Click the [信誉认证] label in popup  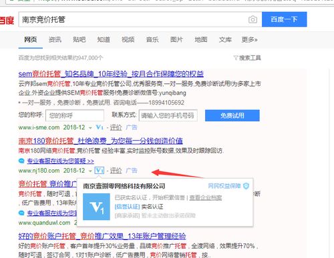pyautogui.click(x=127, y=207)
